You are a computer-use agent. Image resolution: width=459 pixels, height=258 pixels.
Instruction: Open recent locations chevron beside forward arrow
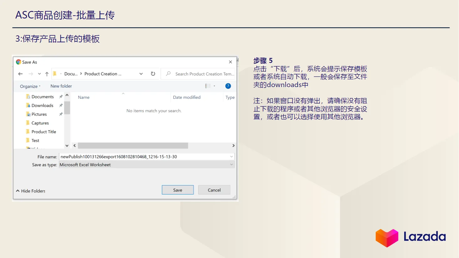[39, 74]
